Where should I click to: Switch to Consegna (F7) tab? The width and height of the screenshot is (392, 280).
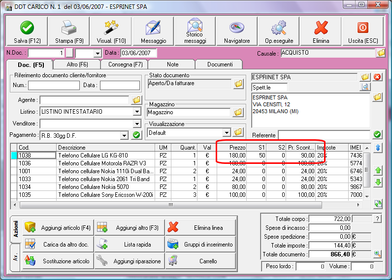point(125,64)
